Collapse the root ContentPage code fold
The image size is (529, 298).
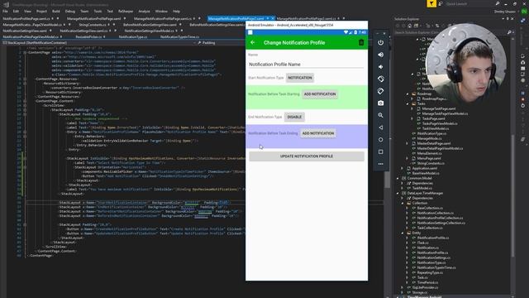click(25, 52)
